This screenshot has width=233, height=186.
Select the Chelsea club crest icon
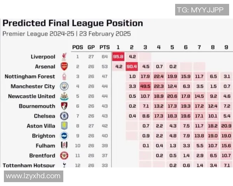click(x=64, y=116)
